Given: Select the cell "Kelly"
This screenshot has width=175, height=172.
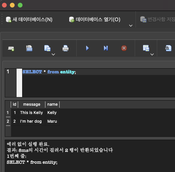Looking at the screenshot, I should pos(53,113).
